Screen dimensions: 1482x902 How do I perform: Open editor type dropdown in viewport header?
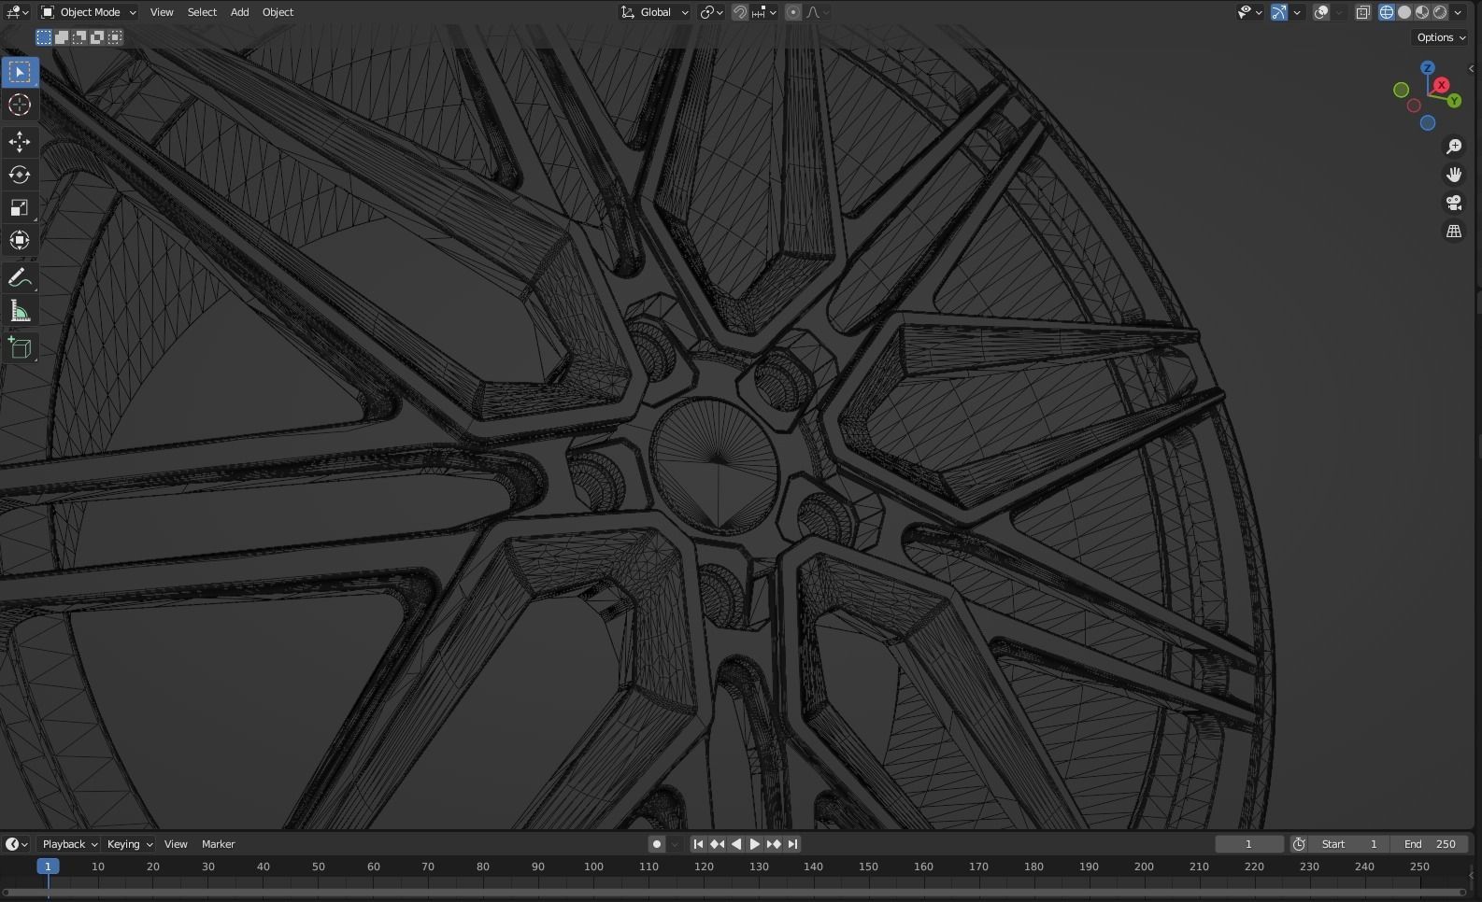tap(17, 12)
